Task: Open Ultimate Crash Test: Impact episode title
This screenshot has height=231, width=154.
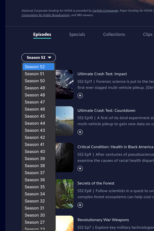Action: click(102, 74)
